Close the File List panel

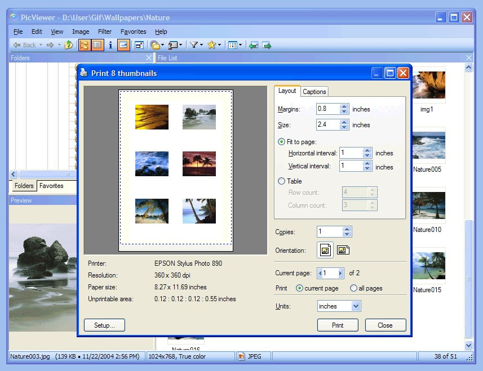(x=469, y=57)
